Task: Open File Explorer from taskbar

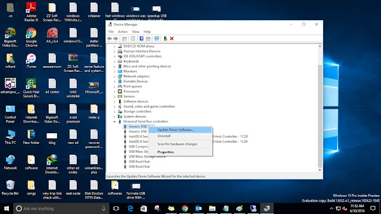Action: [212, 209]
